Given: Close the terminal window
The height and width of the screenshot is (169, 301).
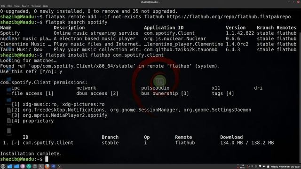Looking at the screenshot, I should 299,2.
